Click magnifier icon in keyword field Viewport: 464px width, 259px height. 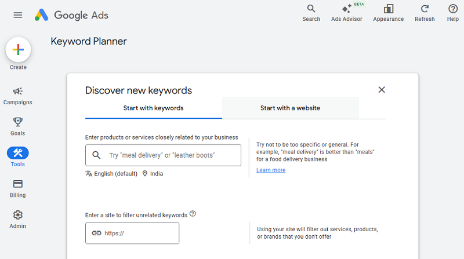[x=96, y=155]
